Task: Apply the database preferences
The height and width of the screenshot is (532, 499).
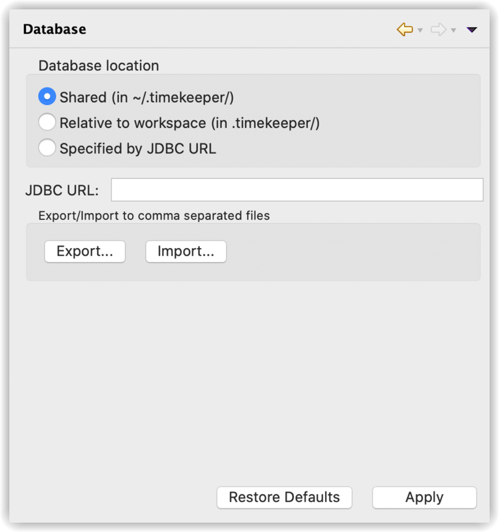Action: point(424,497)
